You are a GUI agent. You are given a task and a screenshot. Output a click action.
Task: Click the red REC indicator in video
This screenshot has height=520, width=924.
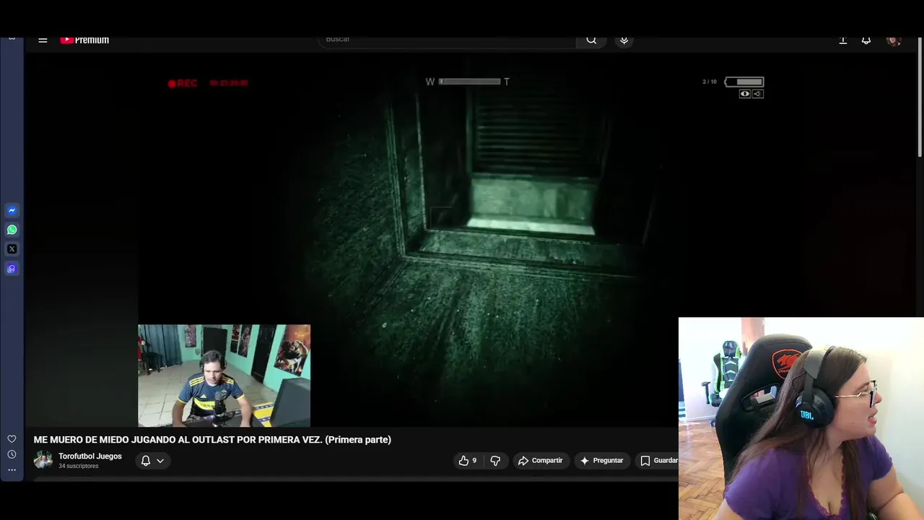183,83
